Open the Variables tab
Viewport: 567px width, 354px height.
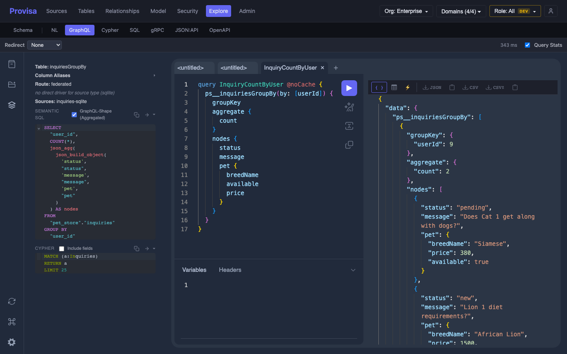[x=194, y=270]
